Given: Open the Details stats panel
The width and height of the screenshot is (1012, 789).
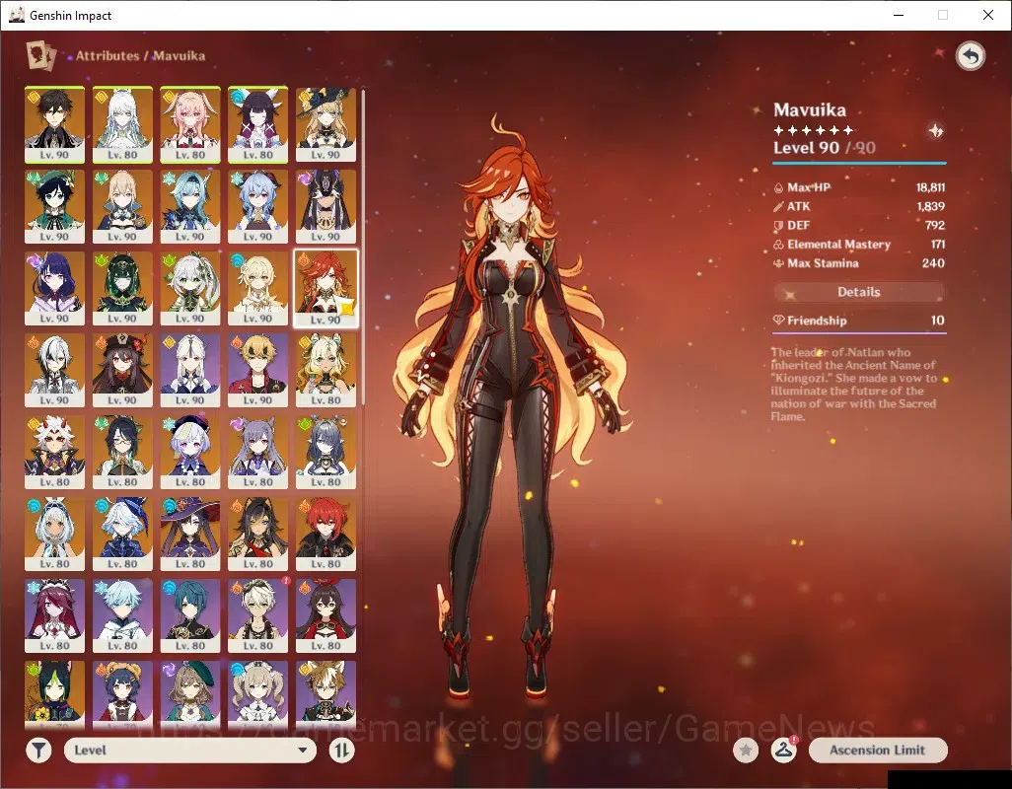Looking at the screenshot, I should [x=859, y=292].
